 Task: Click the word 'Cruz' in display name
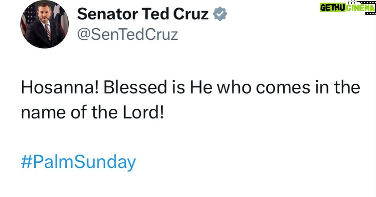(191, 14)
